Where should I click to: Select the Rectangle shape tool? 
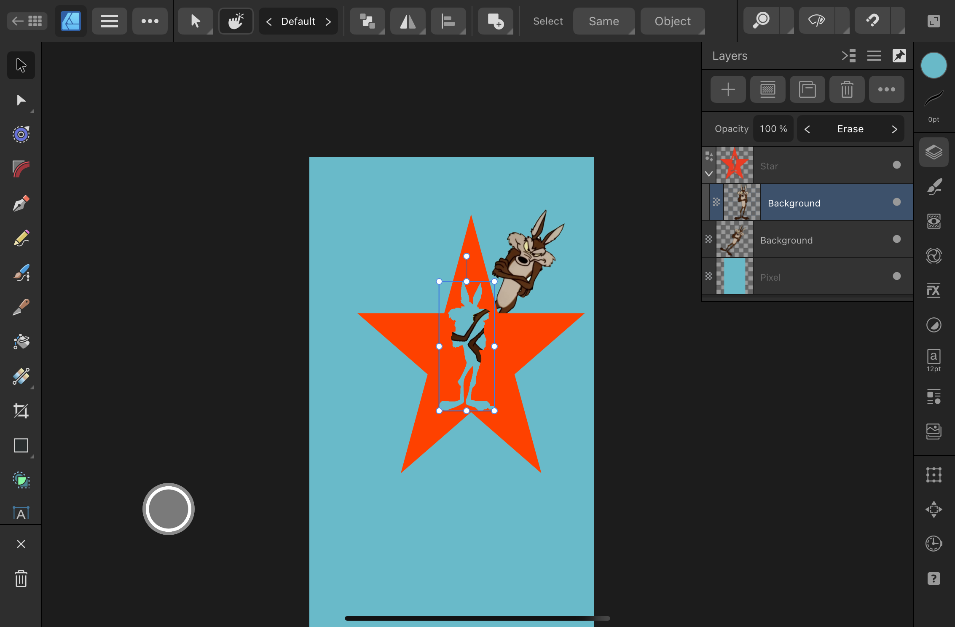click(x=21, y=445)
